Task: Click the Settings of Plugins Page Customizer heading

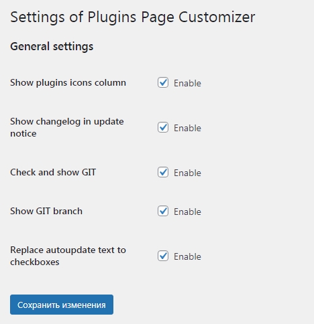Action: click(x=133, y=17)
